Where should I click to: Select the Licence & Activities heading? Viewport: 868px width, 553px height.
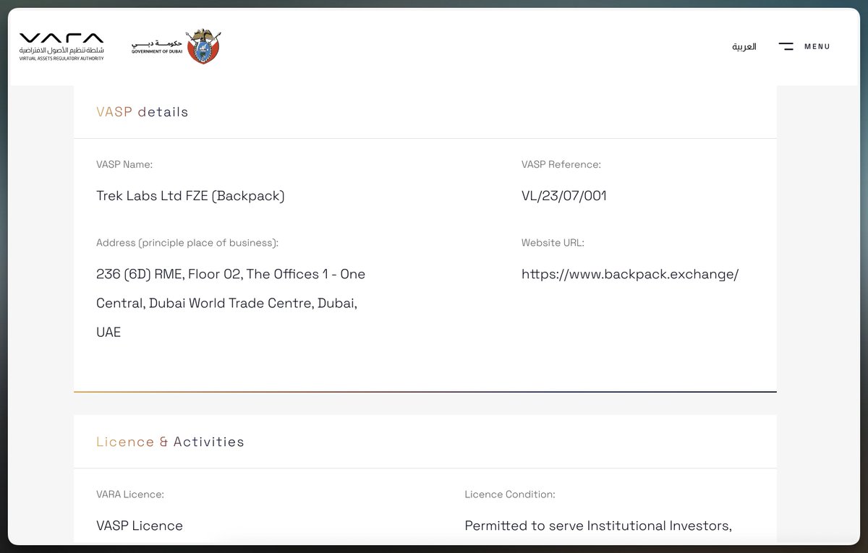click(x=170, y=442)
